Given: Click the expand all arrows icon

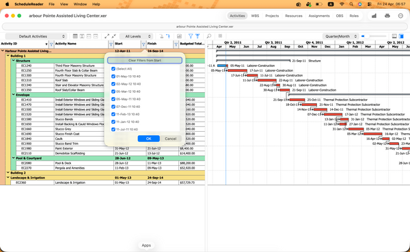Looking at the screenshot, I should point(107,36).
